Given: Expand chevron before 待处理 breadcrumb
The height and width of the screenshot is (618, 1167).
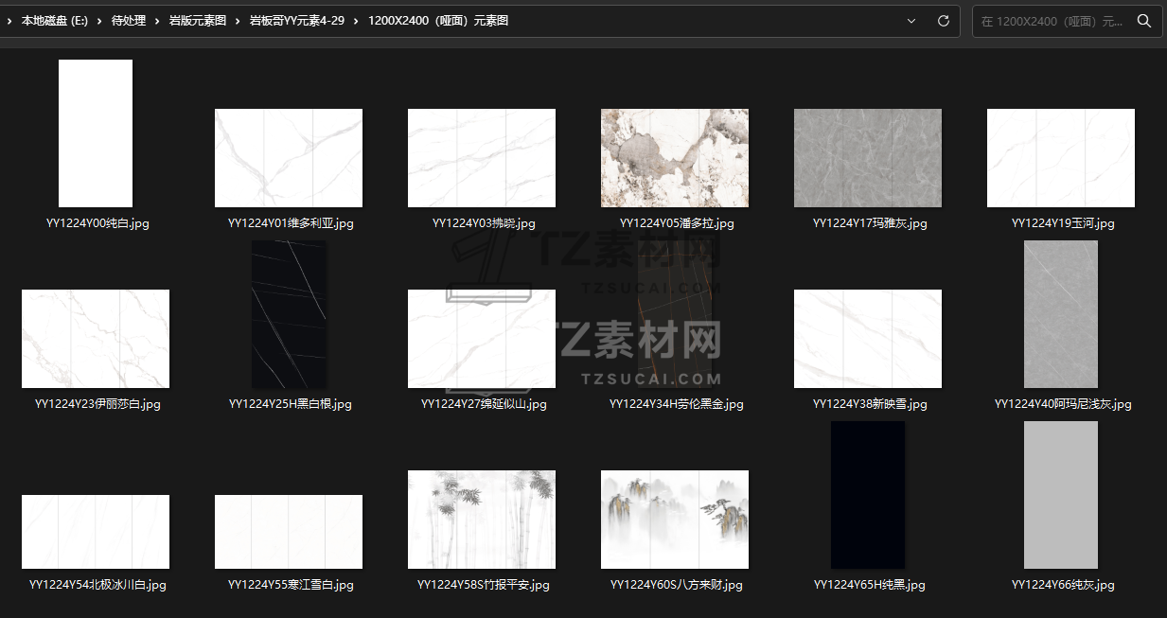Looking at the screenshot, I should point(99,21).
